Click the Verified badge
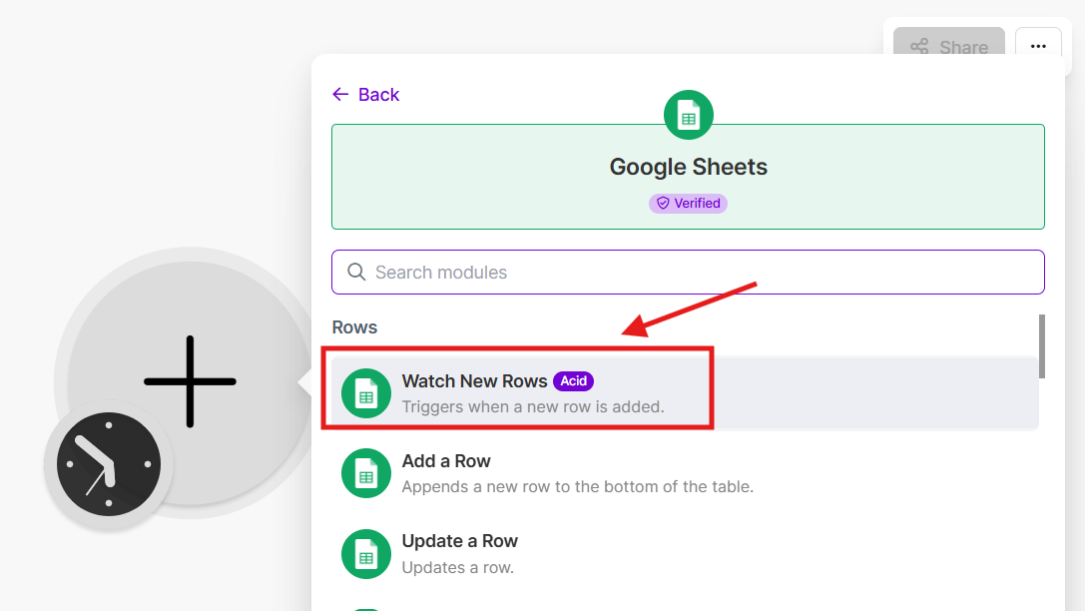Screen dimensions: 1085x611 pyautogui.click(x=688, y=204)
